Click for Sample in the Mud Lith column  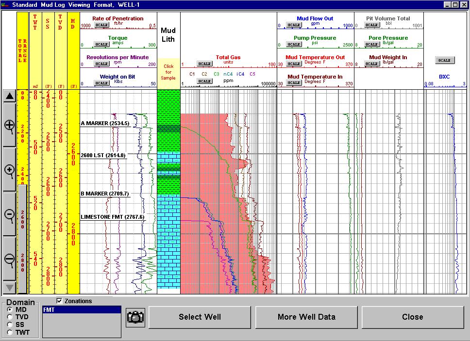point(168,71)
